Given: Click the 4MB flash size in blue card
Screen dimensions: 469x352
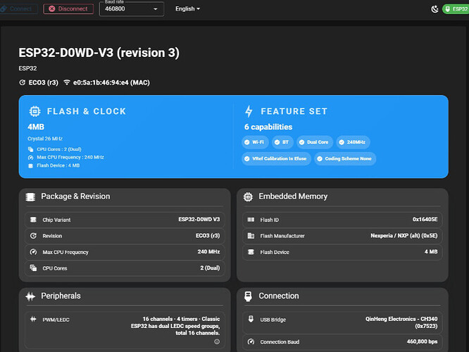Looking at the screenshot, I should [36, 127].
